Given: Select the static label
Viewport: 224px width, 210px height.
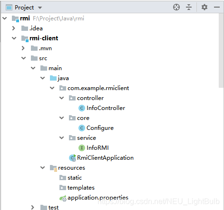Looking at the screenshot, I should tap(75, 178).
